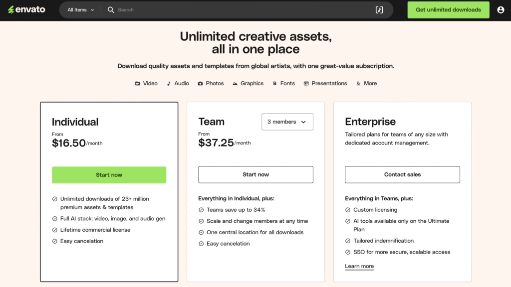Click check icon beside Teams save up to 34%
511x287 pixels.
coord(201,210)
